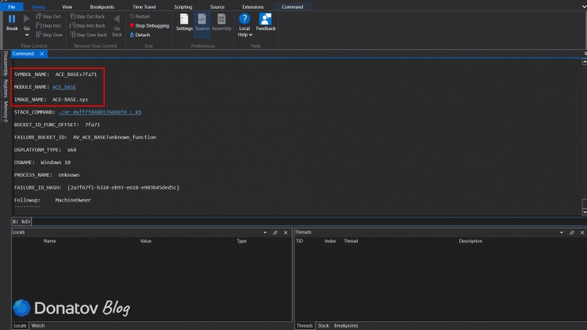Viewport: 587px width, 330px height.
Task: Expand the Local Help dropdown arrow
Action: pyautogui.click(x=251, y=35)
